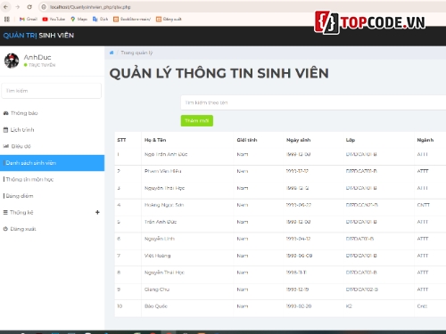The image size is (446, 334).
Task: Click the browser forward arrow
Action: tap(18, 7)
